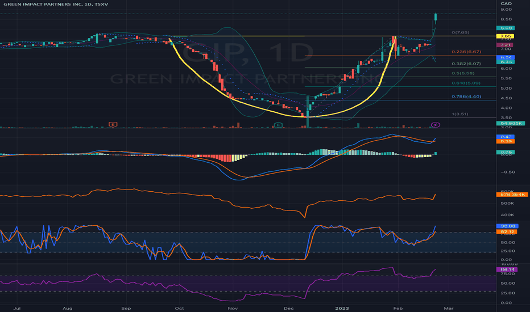Click the blue 98.06 stochastic value label
530x312 pixels.
[507, 226]
